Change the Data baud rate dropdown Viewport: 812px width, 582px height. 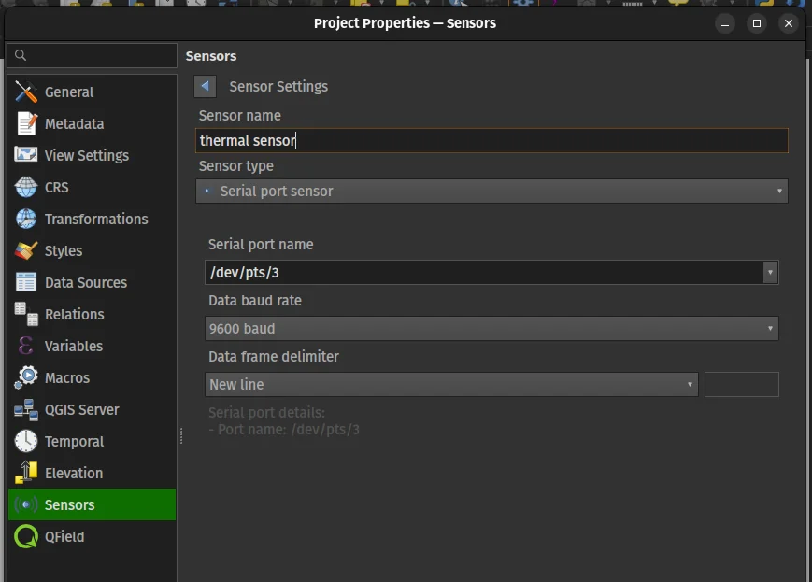coord(491,329)
